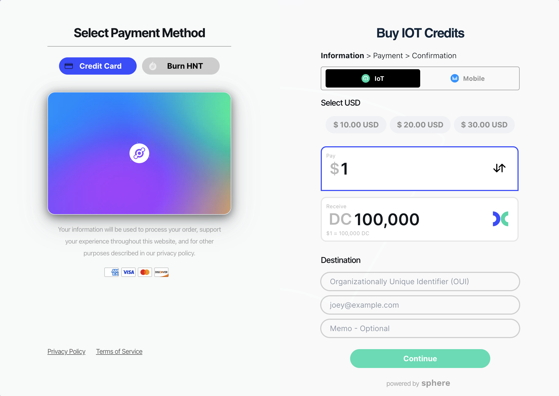The width and height of the screenshot is (559, 396).
Task: Select the IoT network tab
Action: (373, 78)
